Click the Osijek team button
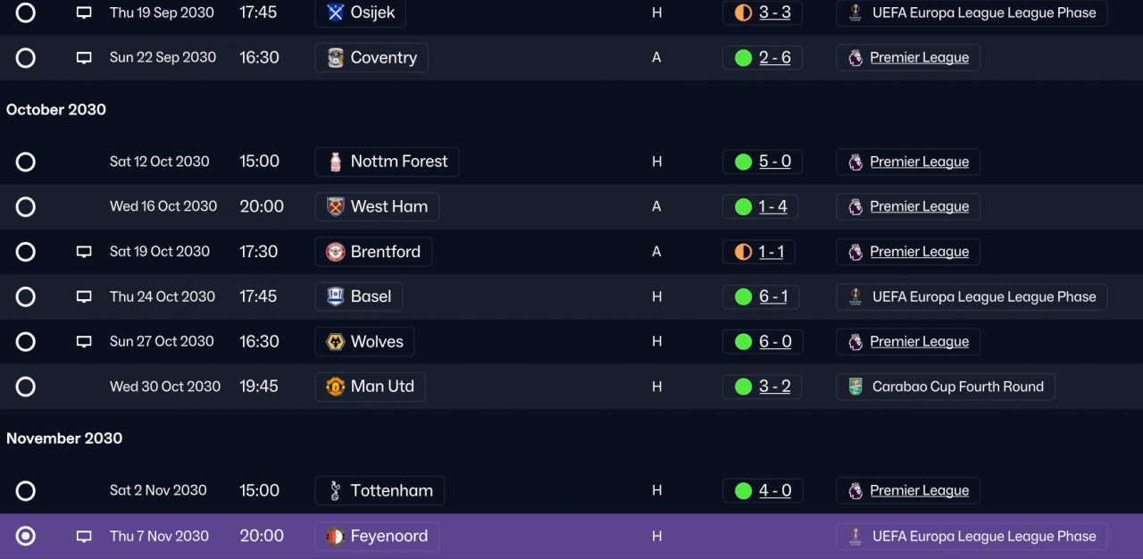Viewport: 1143px width, 559px height. tap(361, 13)
